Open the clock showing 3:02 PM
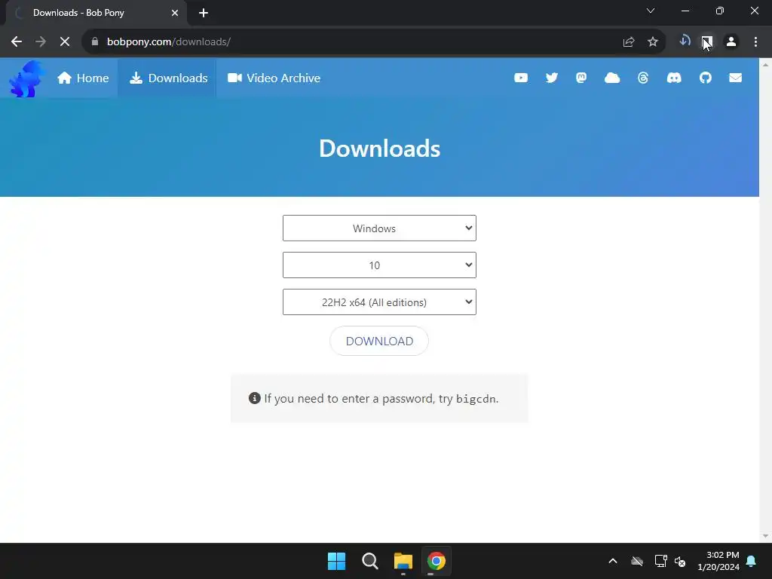This screenshot has width=772, height=579. click(718, 561)
